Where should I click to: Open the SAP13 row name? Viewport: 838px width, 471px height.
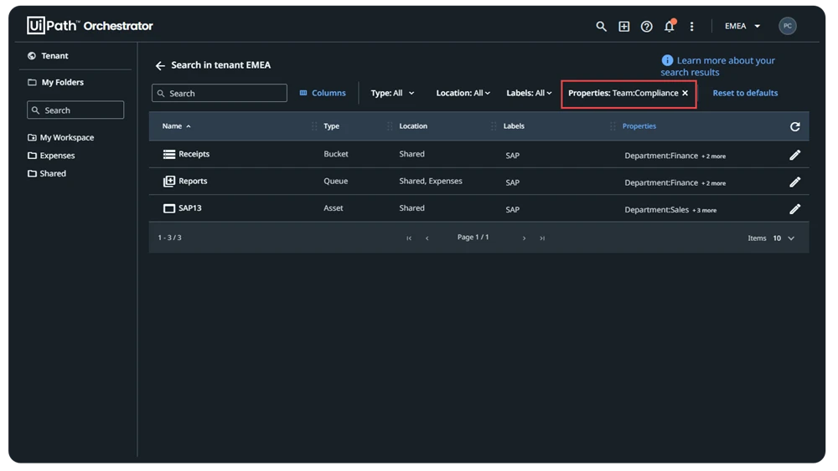[189, 208]
